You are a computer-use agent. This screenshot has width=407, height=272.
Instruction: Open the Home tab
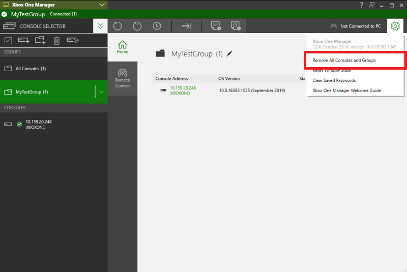coord(123,47)
